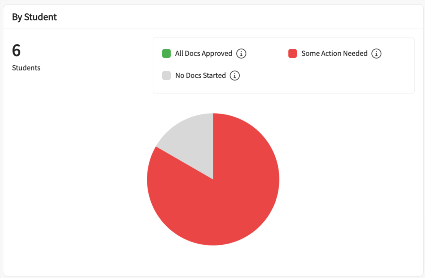Click the Students label under the count

pos(26,68)
